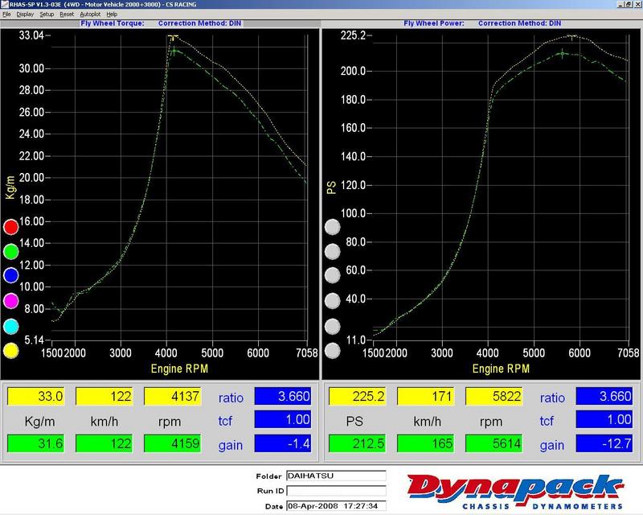Image resolution: width=643 pixels, height=515 pixels.
Task: Open the Setup menu
Action: pyautogui.click(x=47, y=14)
